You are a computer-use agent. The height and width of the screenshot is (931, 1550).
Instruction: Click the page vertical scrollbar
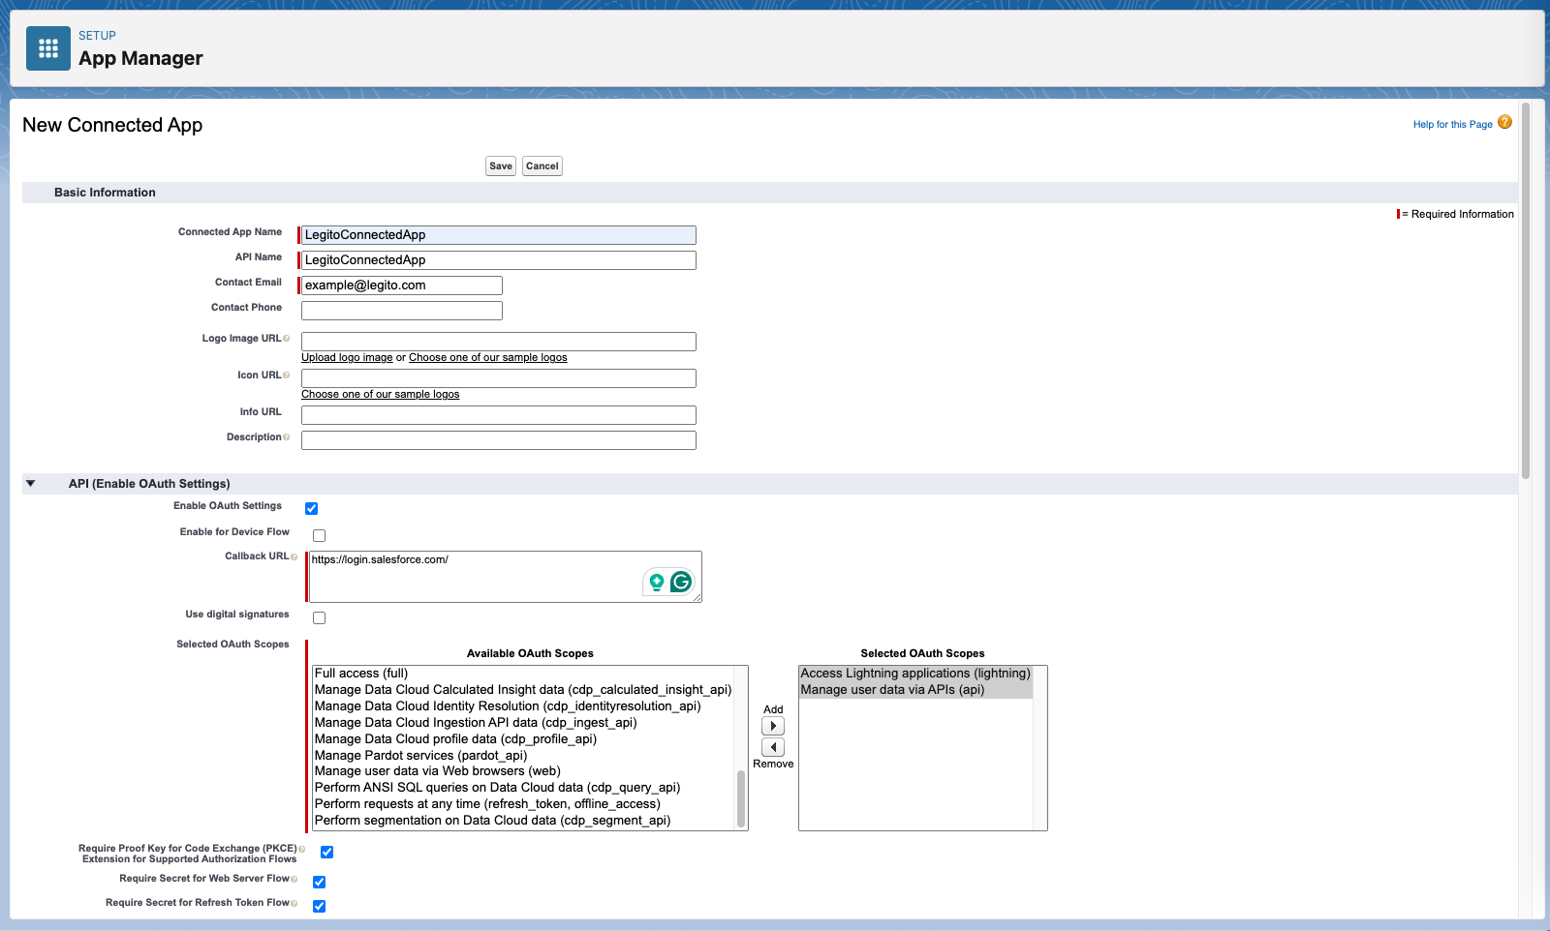pyautogui.click(x=1526, y=290)
